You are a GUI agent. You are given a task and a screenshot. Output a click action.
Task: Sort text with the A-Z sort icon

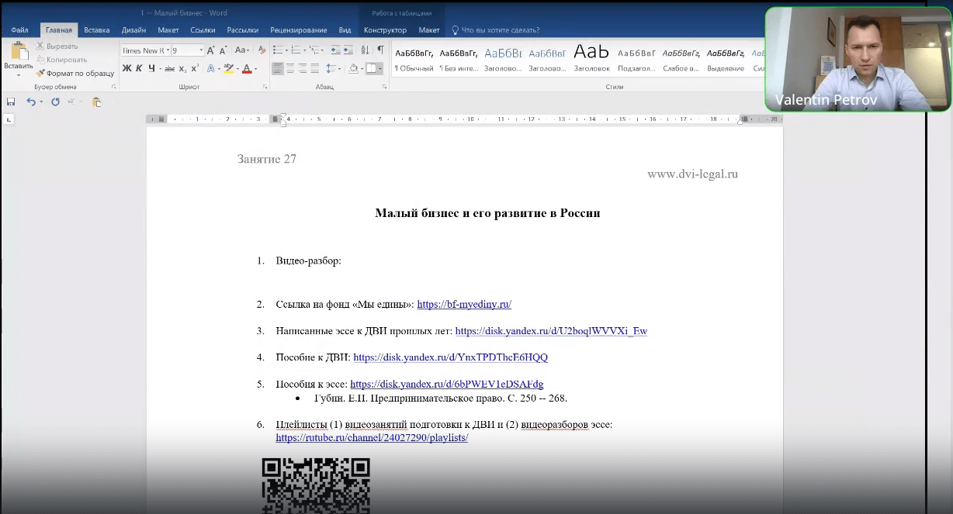366,50
